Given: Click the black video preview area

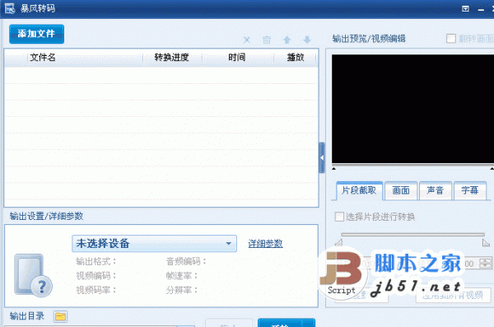Looking at the screenshot, I should [412, 109].
